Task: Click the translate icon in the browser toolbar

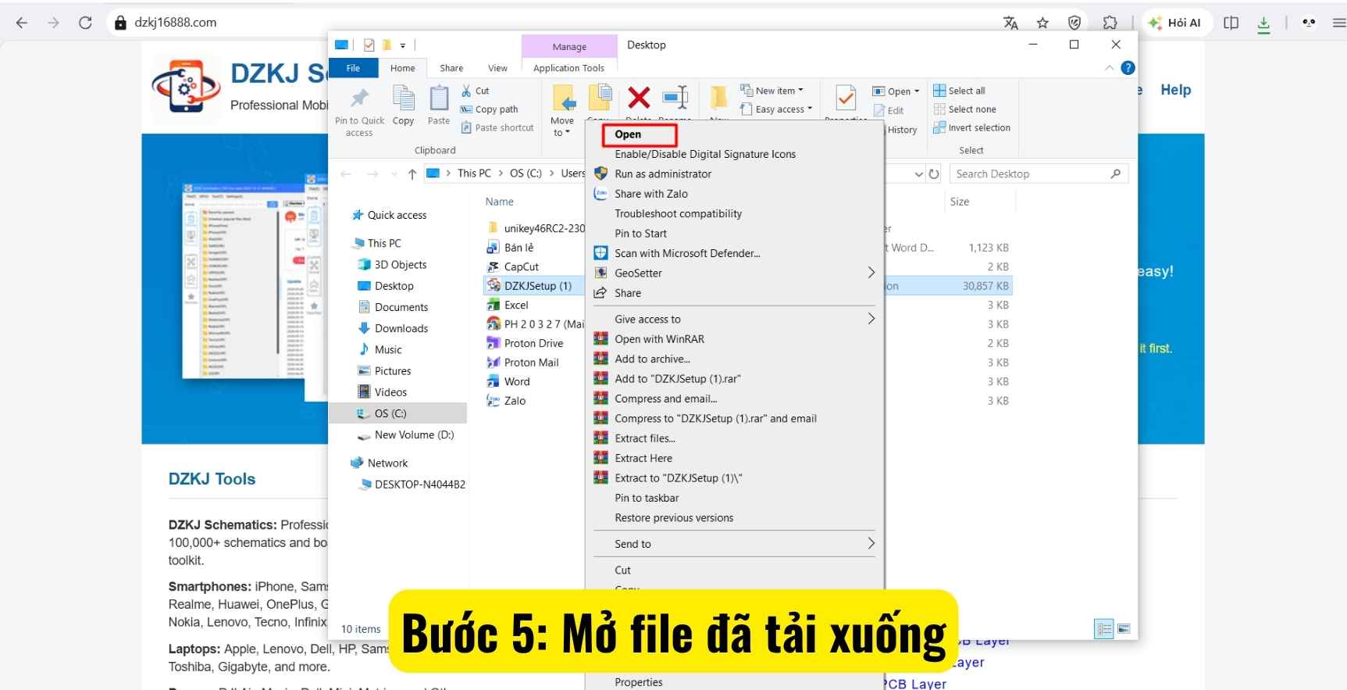Action: click(1010, 23)
